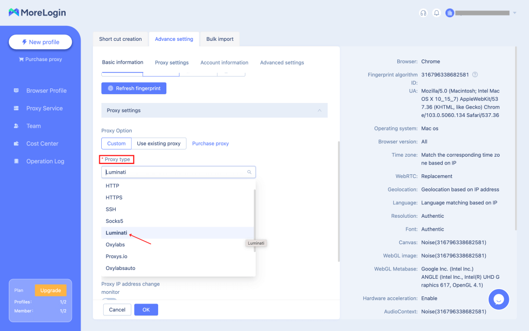Click the Browser Profile sidebar icon

coord(16,91)
